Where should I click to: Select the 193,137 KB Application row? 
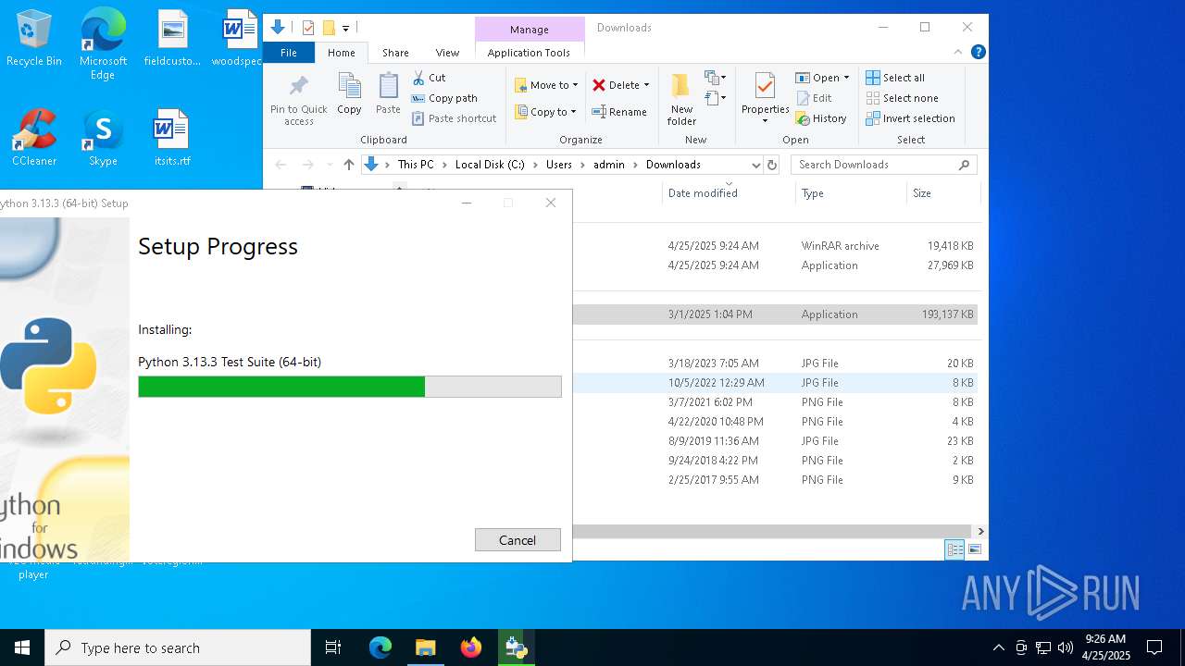775,314
